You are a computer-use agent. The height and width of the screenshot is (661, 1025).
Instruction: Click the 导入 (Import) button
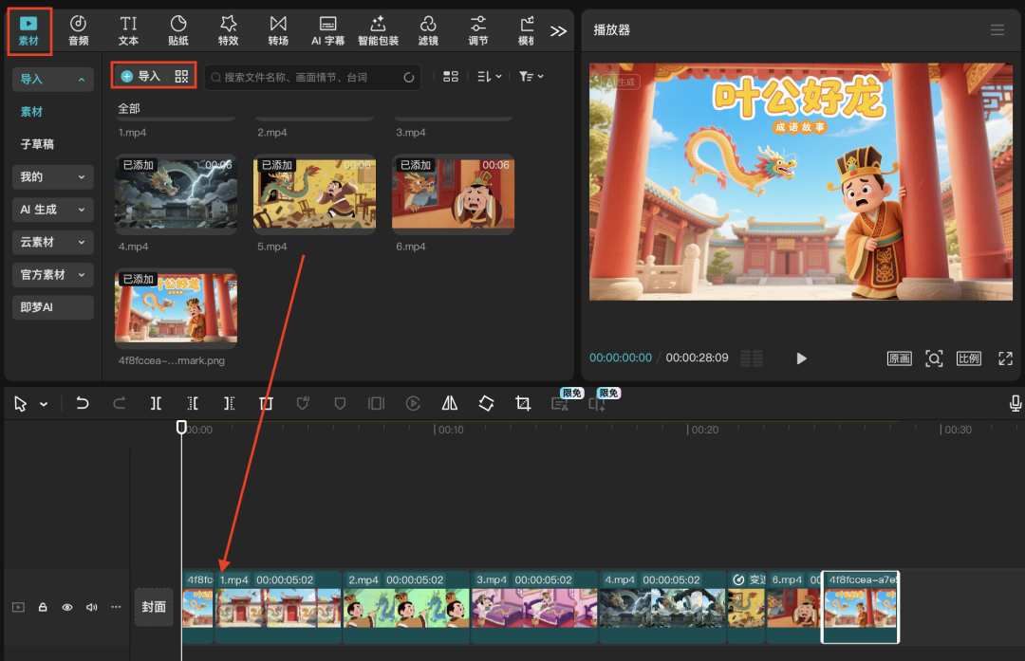[x=147, y=75]
